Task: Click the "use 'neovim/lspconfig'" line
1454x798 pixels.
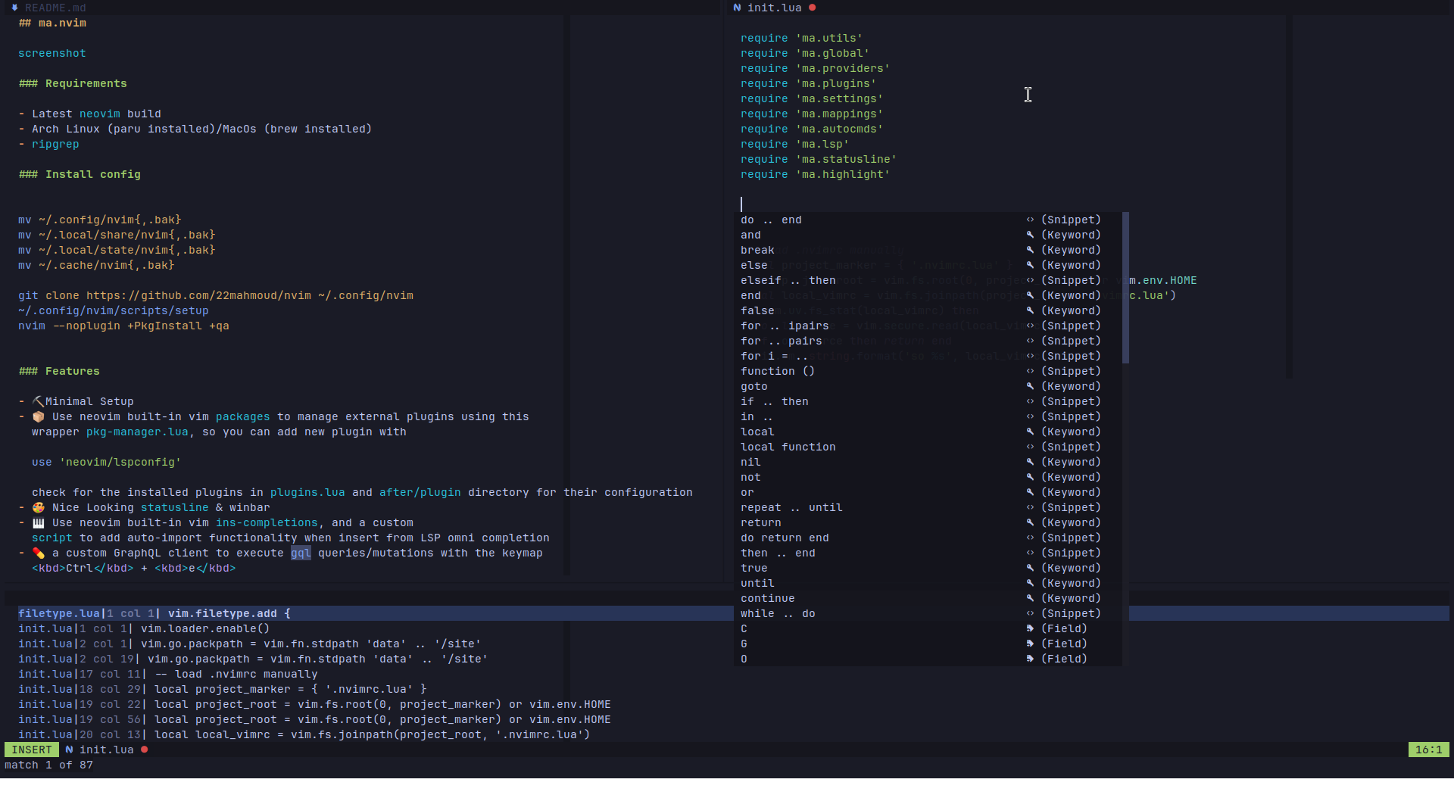Action: pos(107,462)
